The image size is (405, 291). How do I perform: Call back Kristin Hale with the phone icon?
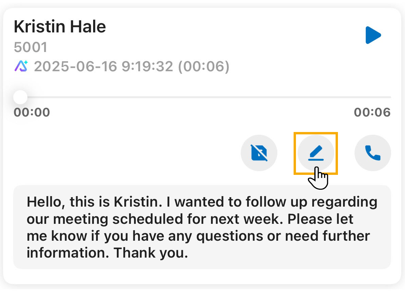pyautogui.click(x=373, y=153)
